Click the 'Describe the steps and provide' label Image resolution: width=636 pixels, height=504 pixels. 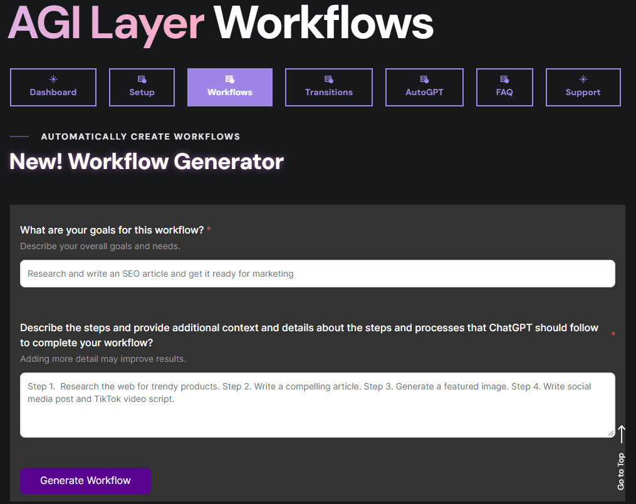(309, 335)
